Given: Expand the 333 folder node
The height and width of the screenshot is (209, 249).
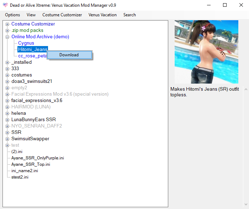Looking at the screenshot, I should (x=7, y=69).
